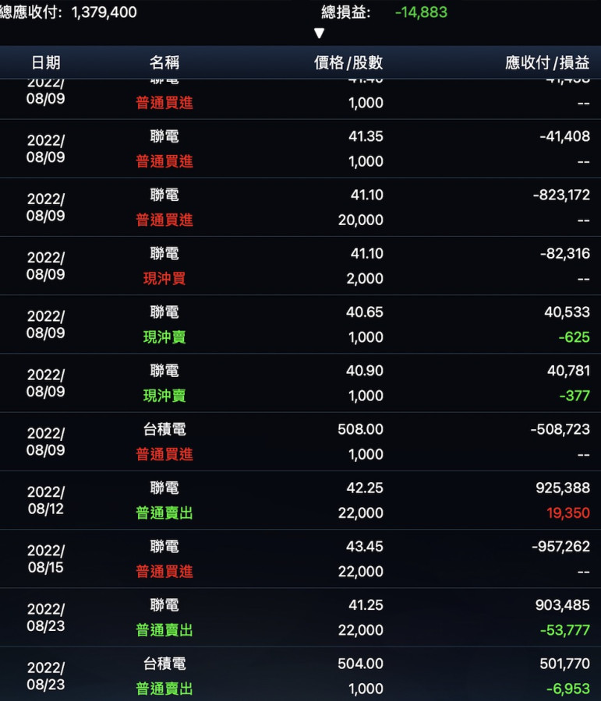Select the 現沖買 label on the 2,000-share row
This screenshot has height=701, width=601.
tap(164, 278)
